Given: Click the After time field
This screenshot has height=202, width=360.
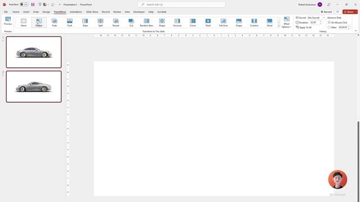Looking at the screenshot, I should point(343,27).
